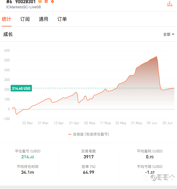Click the 20 Jun axis date label
The height and width of the screenshot is (189, 177).
point(168,123)
